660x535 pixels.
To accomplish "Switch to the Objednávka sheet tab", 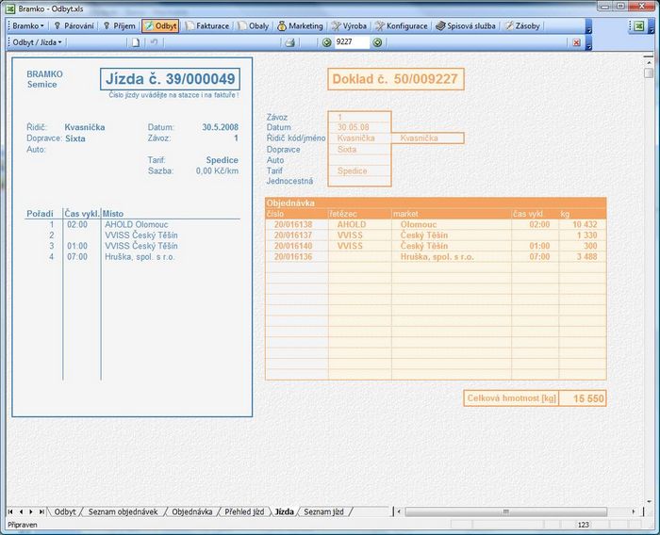I will [192, 511].
